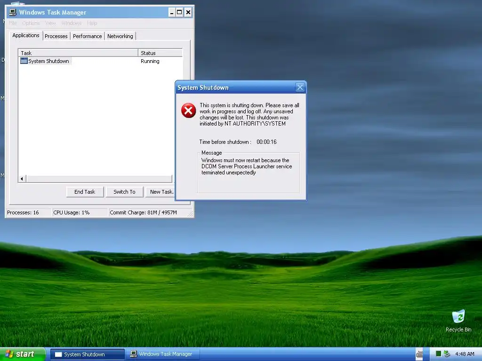Minimize the Windows Task Manager window
The image size is (482, 361).
point(172,12)
